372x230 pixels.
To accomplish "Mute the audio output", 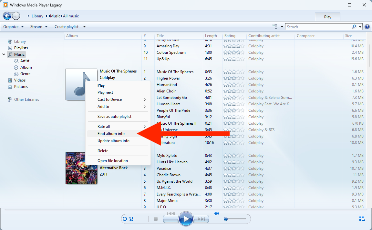I will [217, 213].
